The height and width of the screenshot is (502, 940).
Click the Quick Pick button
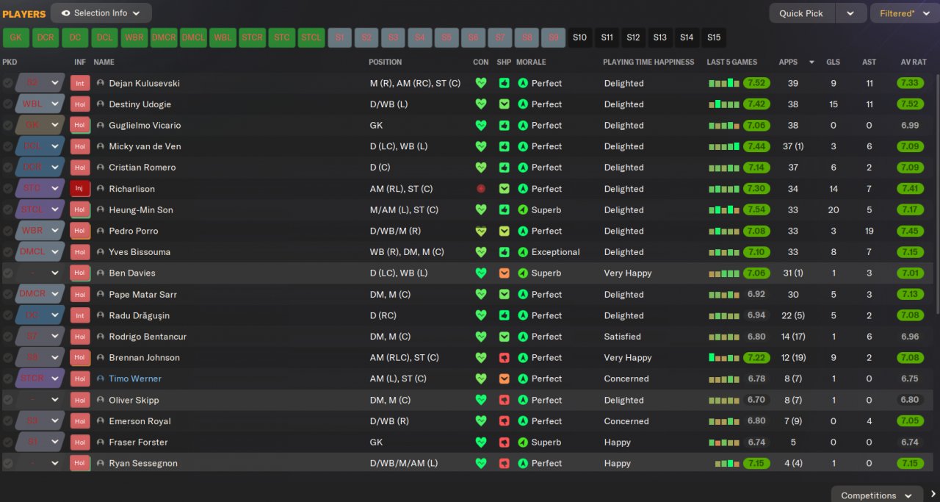tap(802, 13)
